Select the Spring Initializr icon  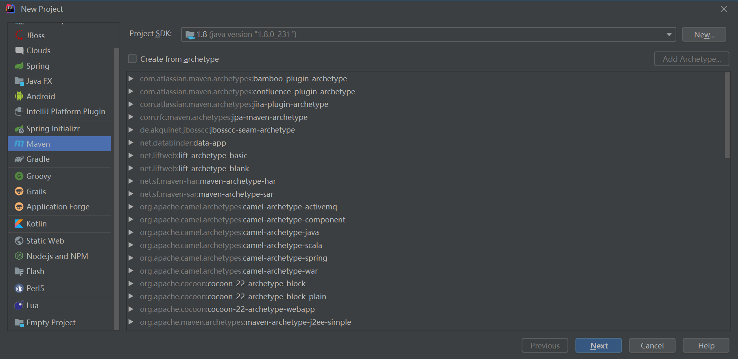click(x=19, y=129)
